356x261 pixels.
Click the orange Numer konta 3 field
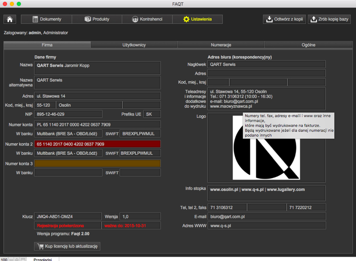click(x=97, y=164)
